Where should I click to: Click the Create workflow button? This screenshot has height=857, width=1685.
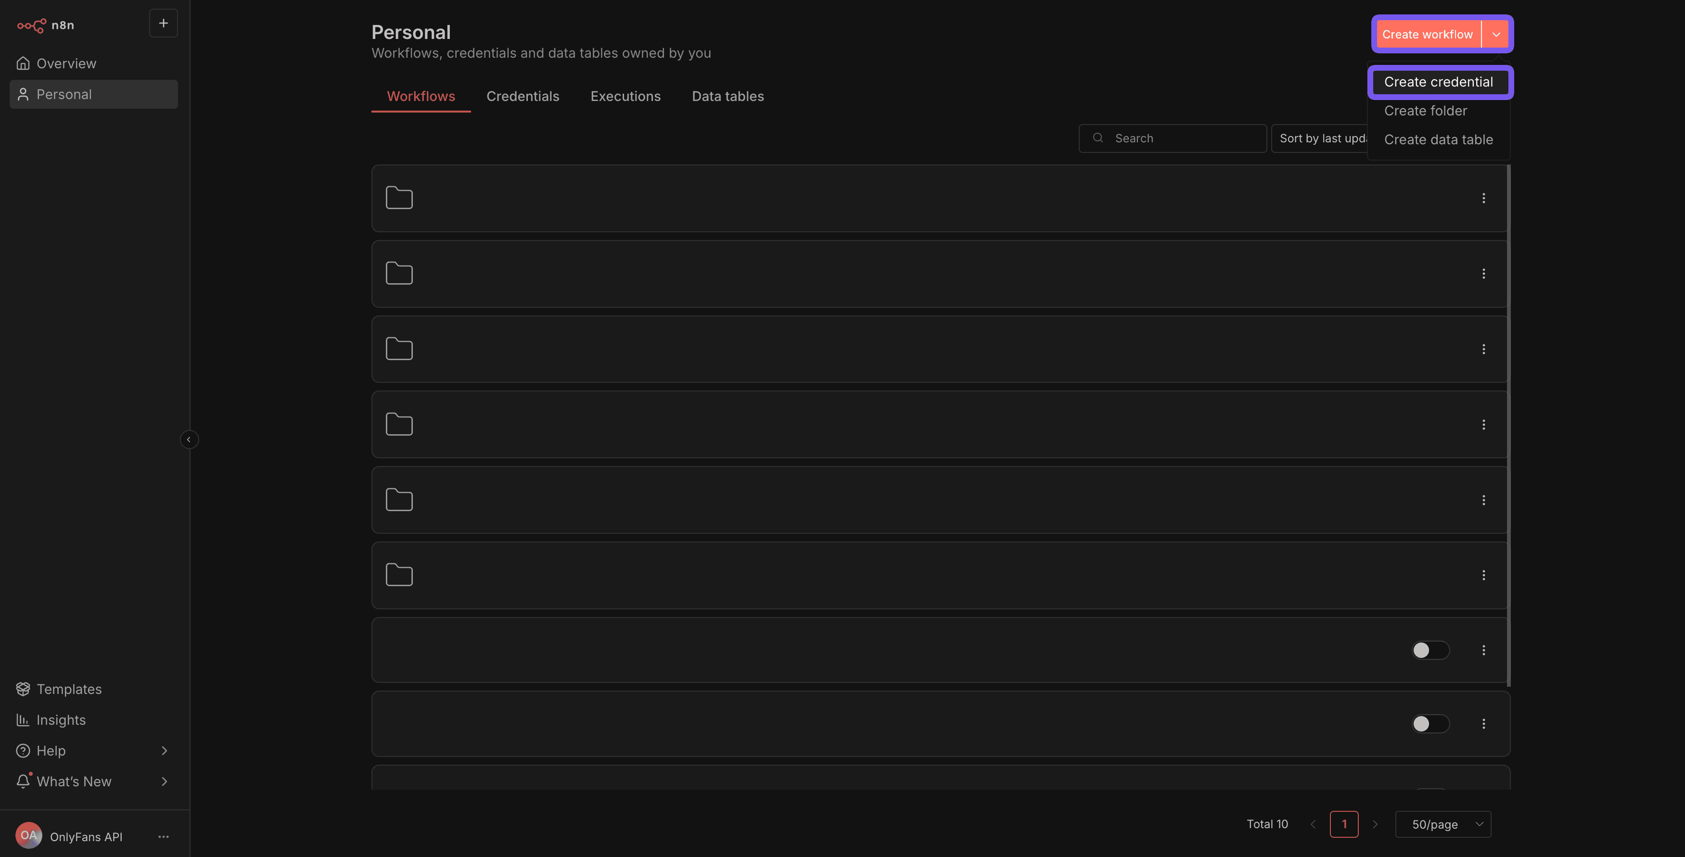pos(1427,35)
